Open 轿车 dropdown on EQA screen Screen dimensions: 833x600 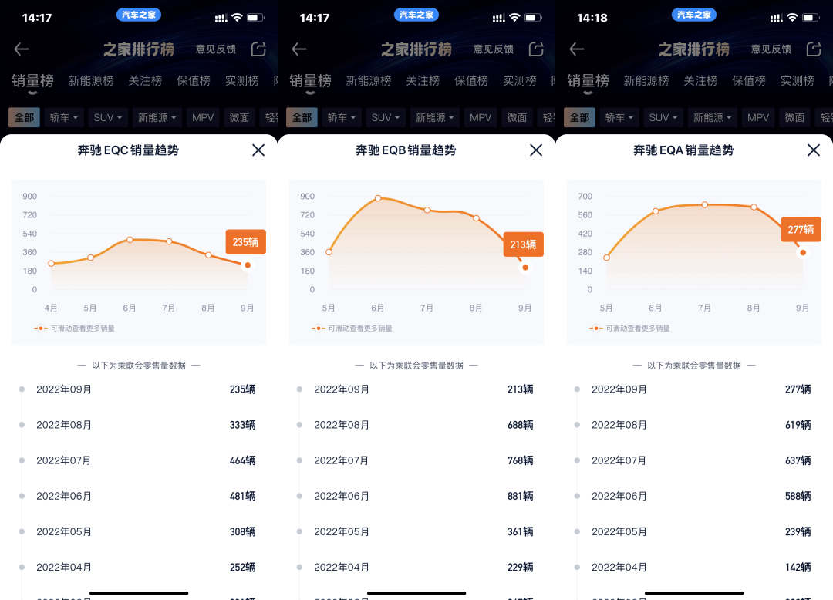(x=619, y=117)
